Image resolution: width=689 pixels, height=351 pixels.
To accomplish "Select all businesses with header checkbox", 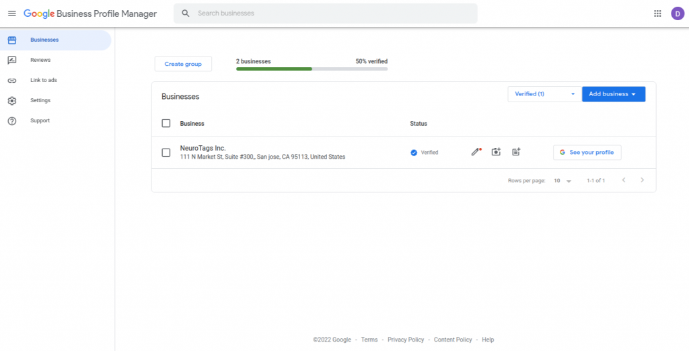I will (166, 124).
